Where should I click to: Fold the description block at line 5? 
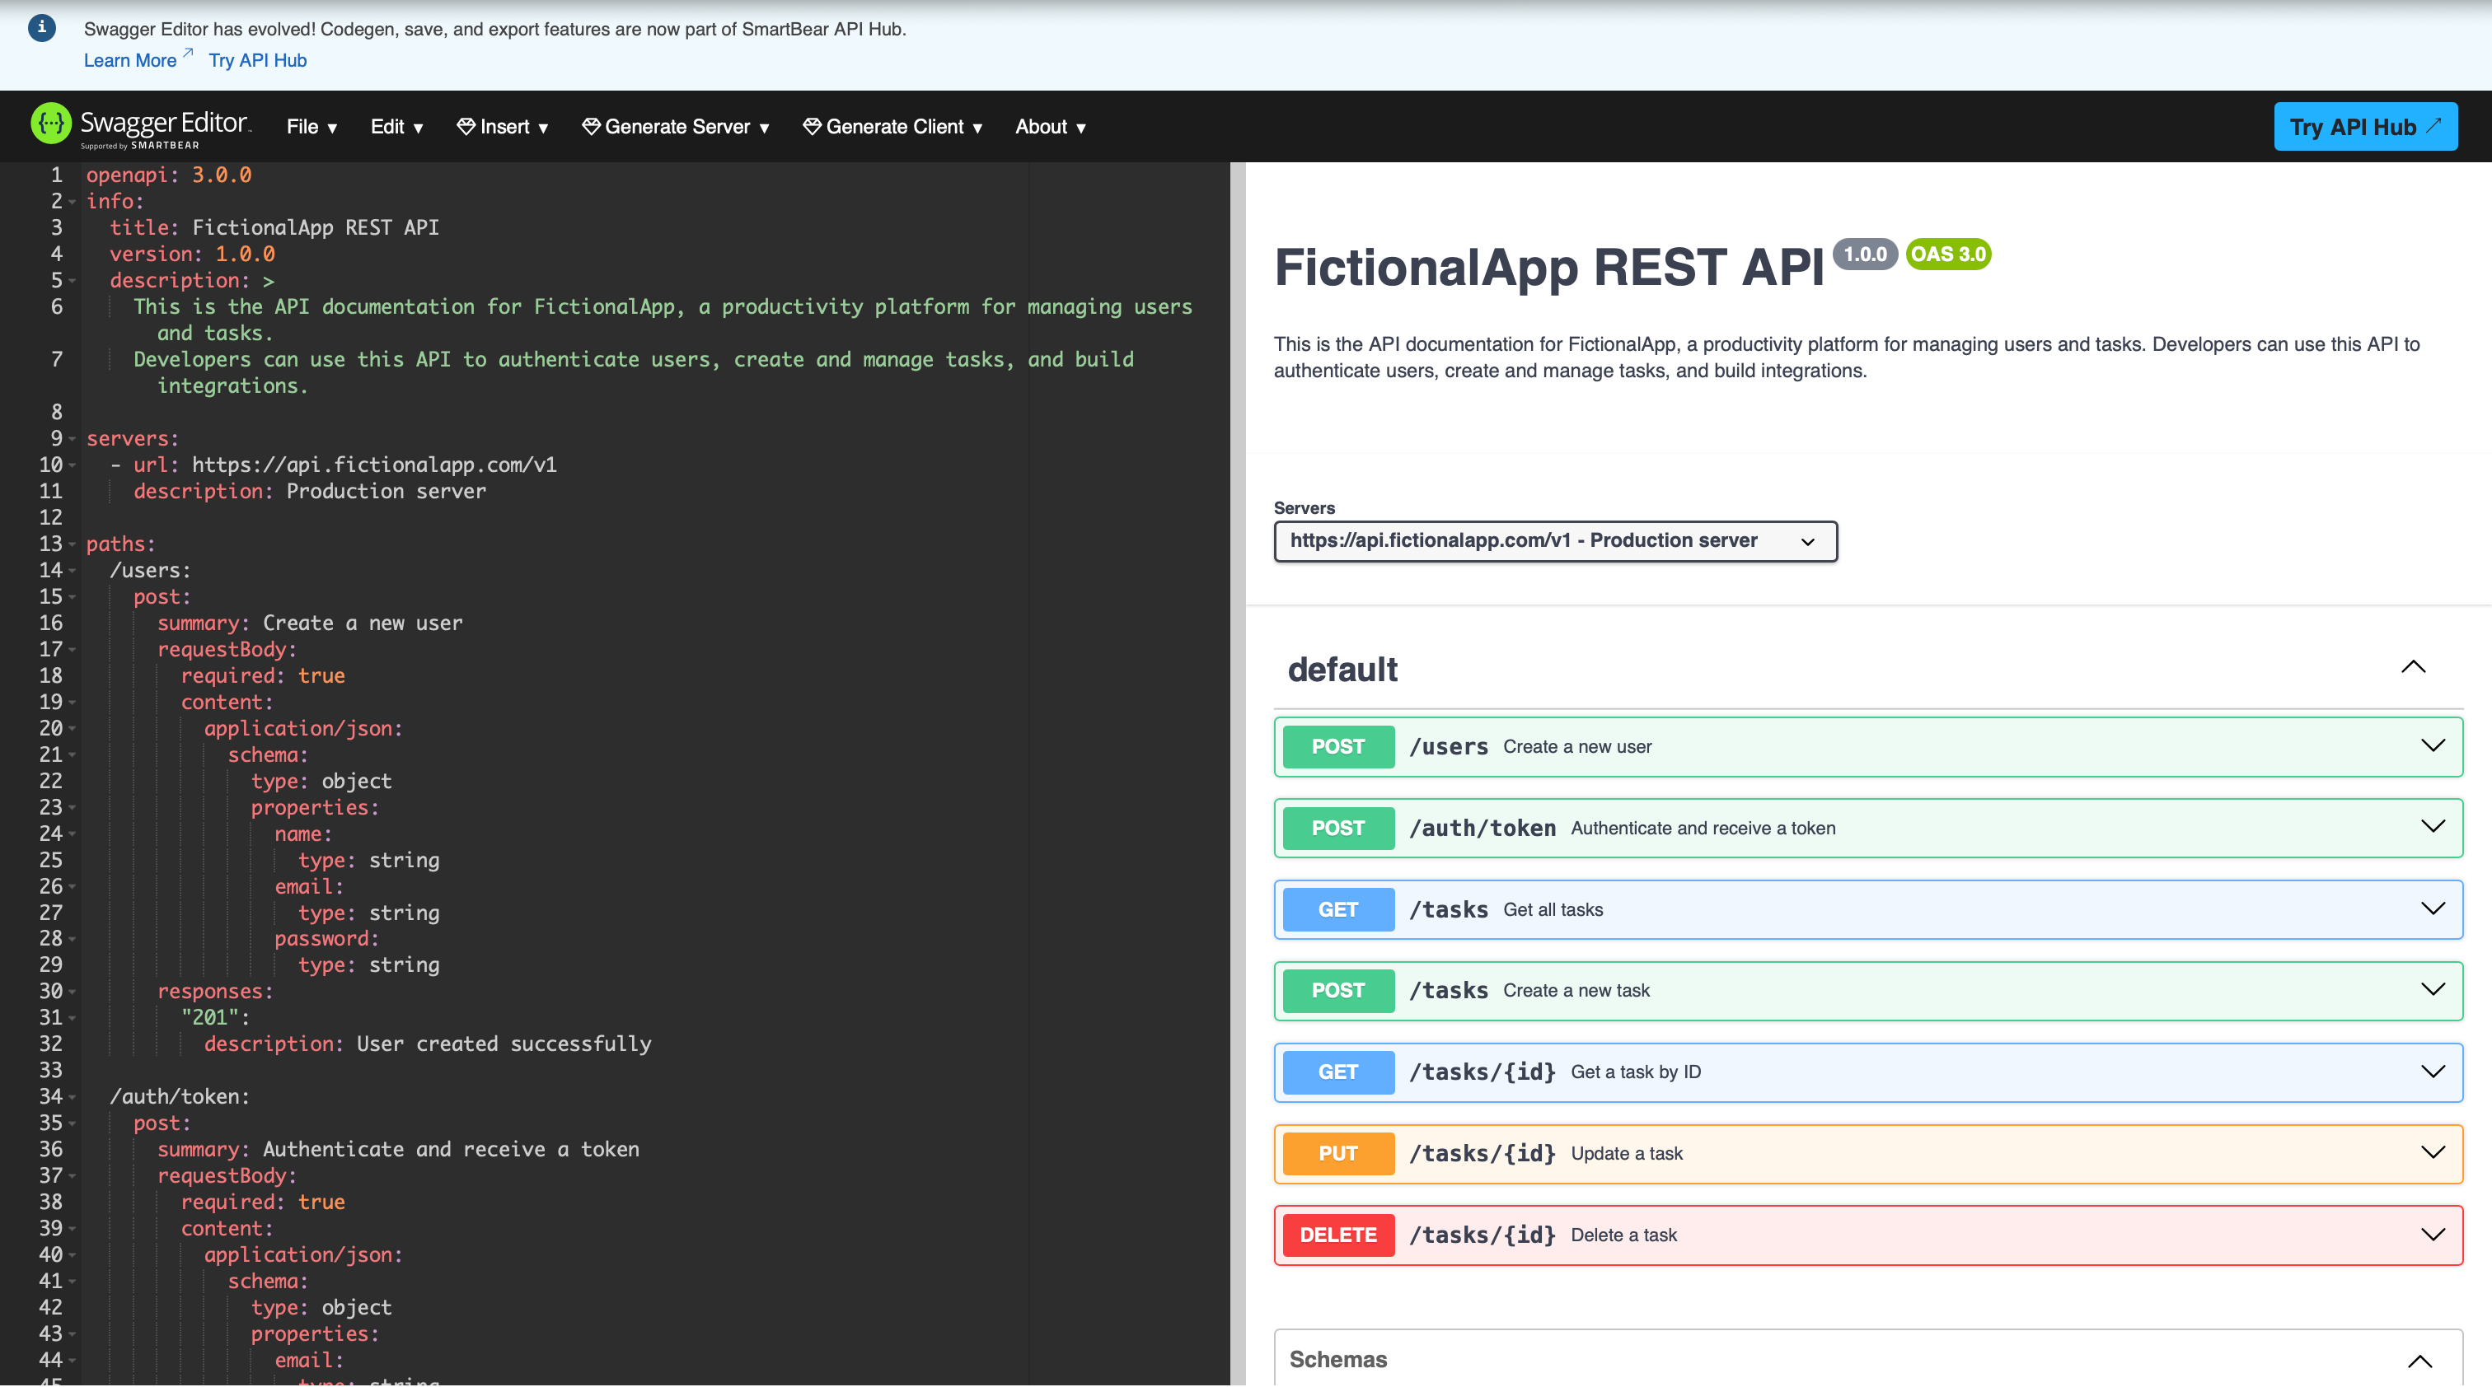[72, 281]
